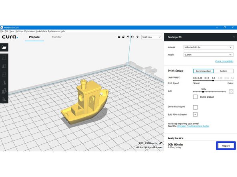This screenshot has width=237, height=177.
Task: Maximize the Makertech Cura window
Action: coord(225,28)
